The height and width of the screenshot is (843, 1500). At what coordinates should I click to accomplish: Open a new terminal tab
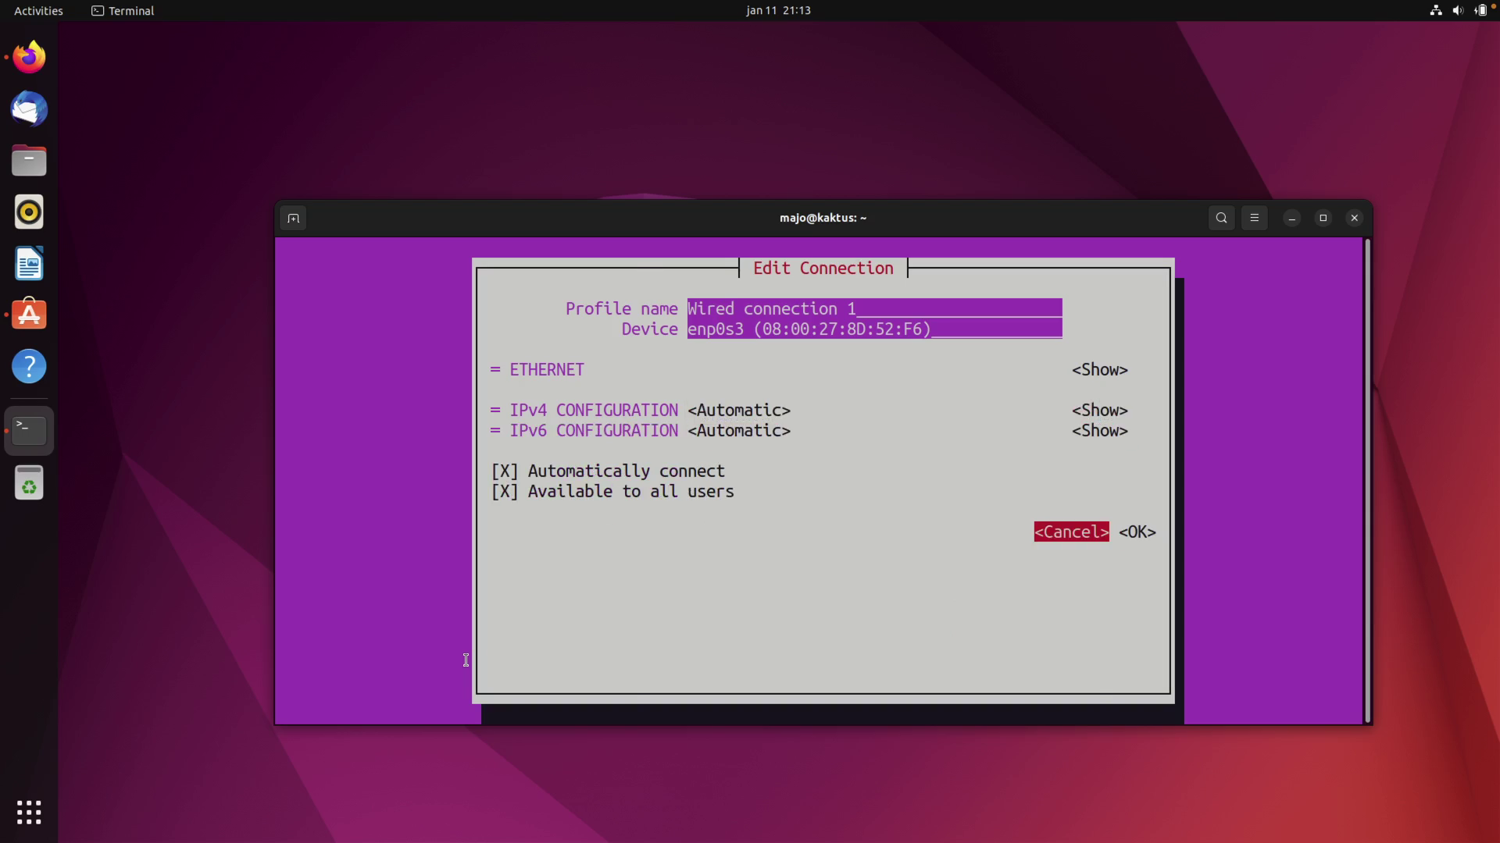293,219
